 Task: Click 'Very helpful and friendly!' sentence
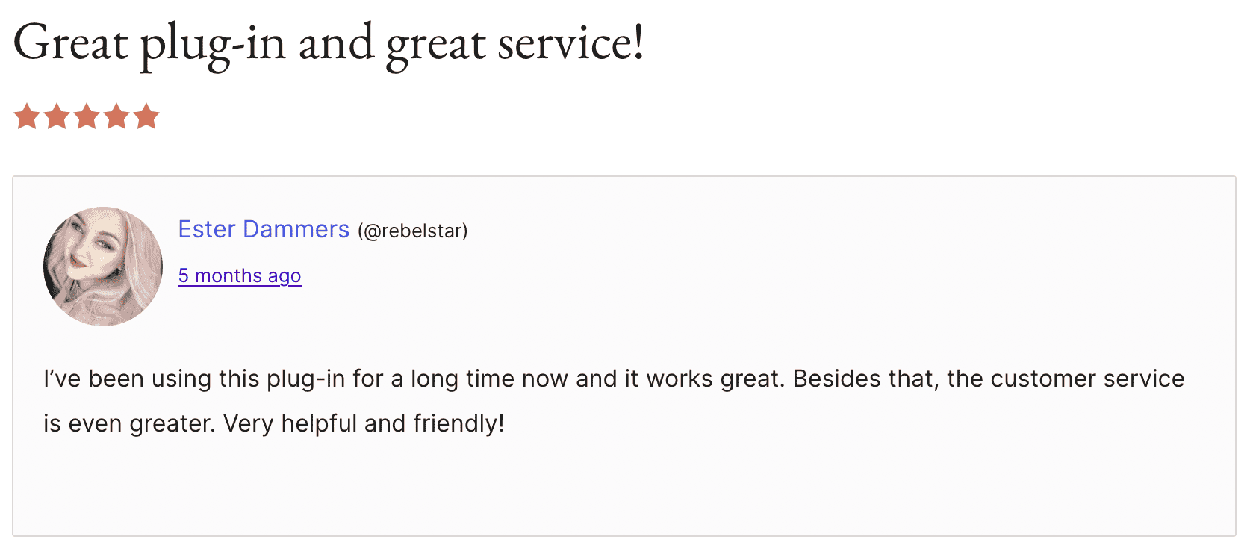tap(364, 423)
